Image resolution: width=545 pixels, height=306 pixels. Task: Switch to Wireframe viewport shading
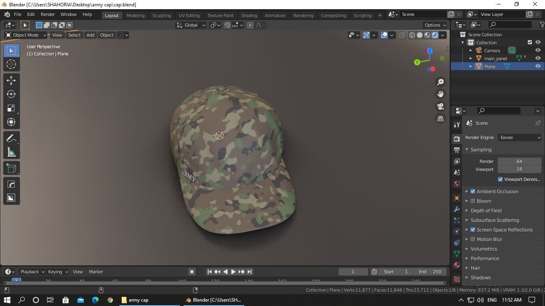[x=412, y=35]
